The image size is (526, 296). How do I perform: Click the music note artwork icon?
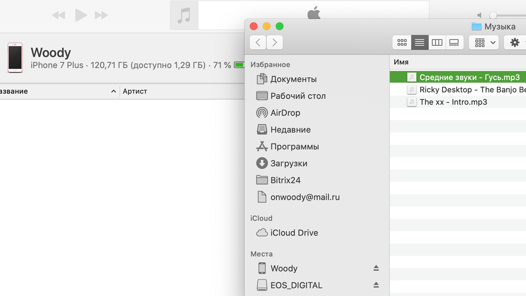pos(184,15)
